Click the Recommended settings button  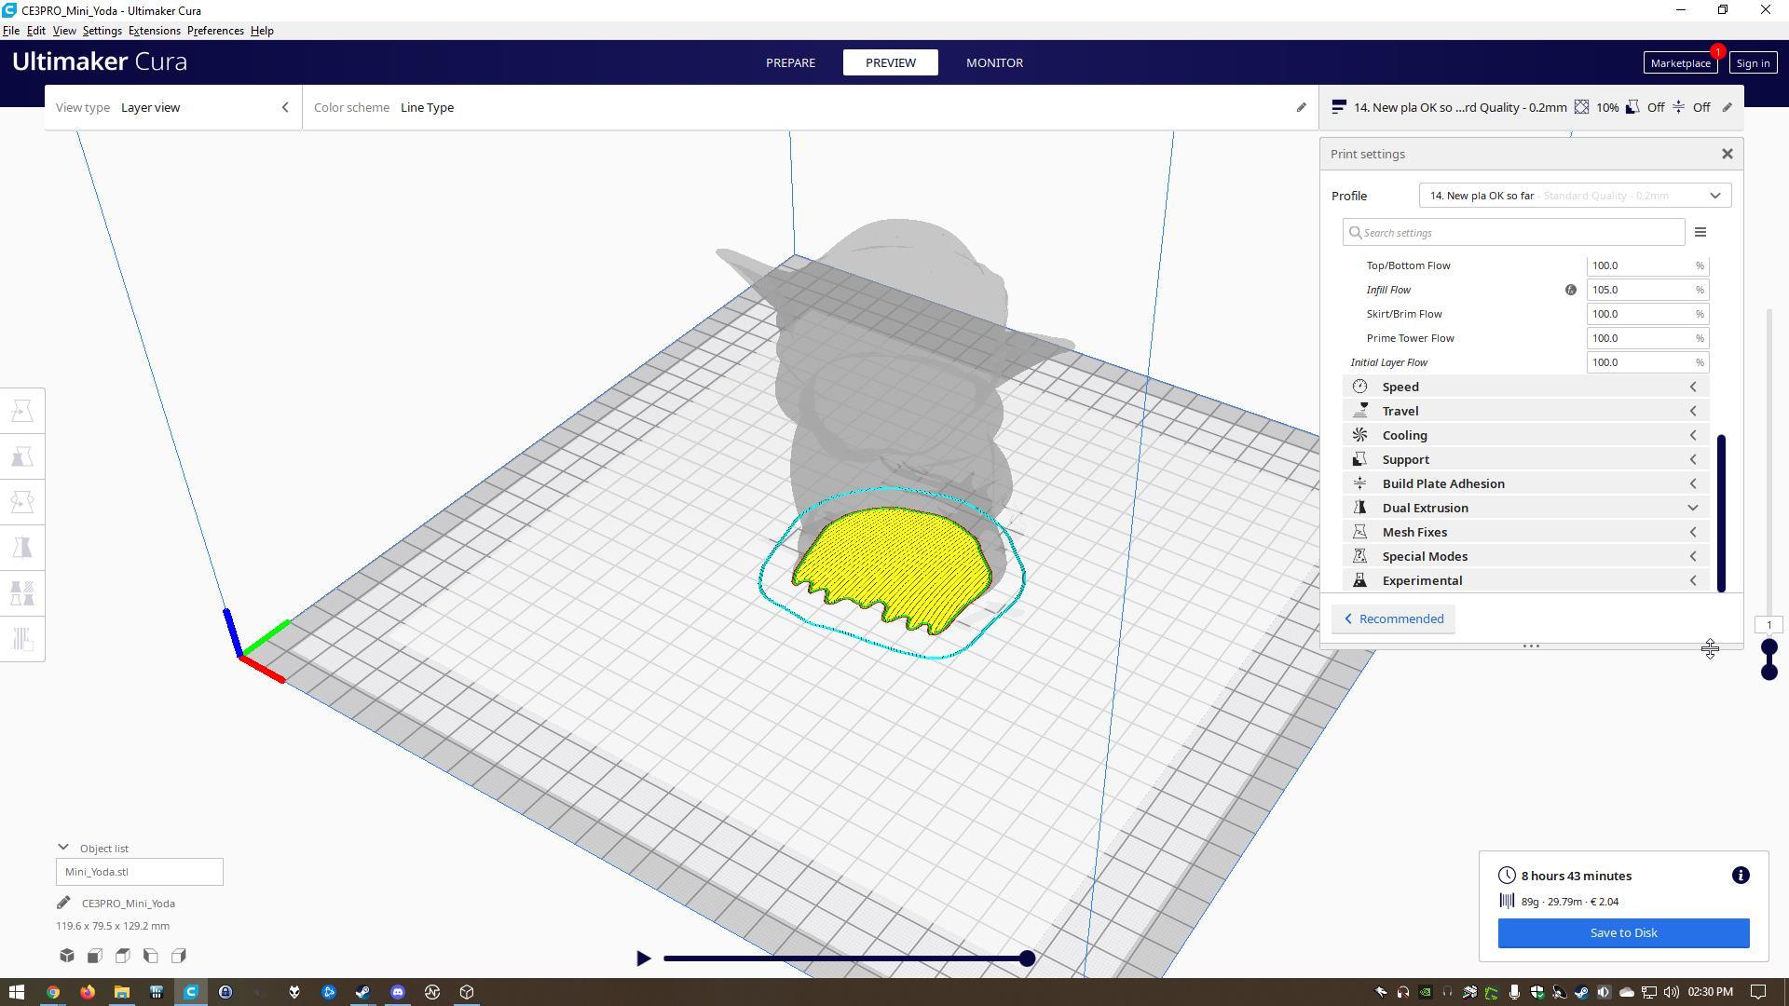(x=1393, y=619)
